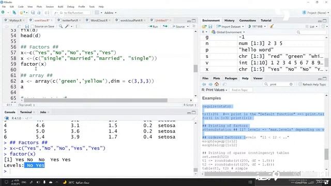Screen dimensions: 331x186
Task: Click the Source button
Action: coord(178,26)
